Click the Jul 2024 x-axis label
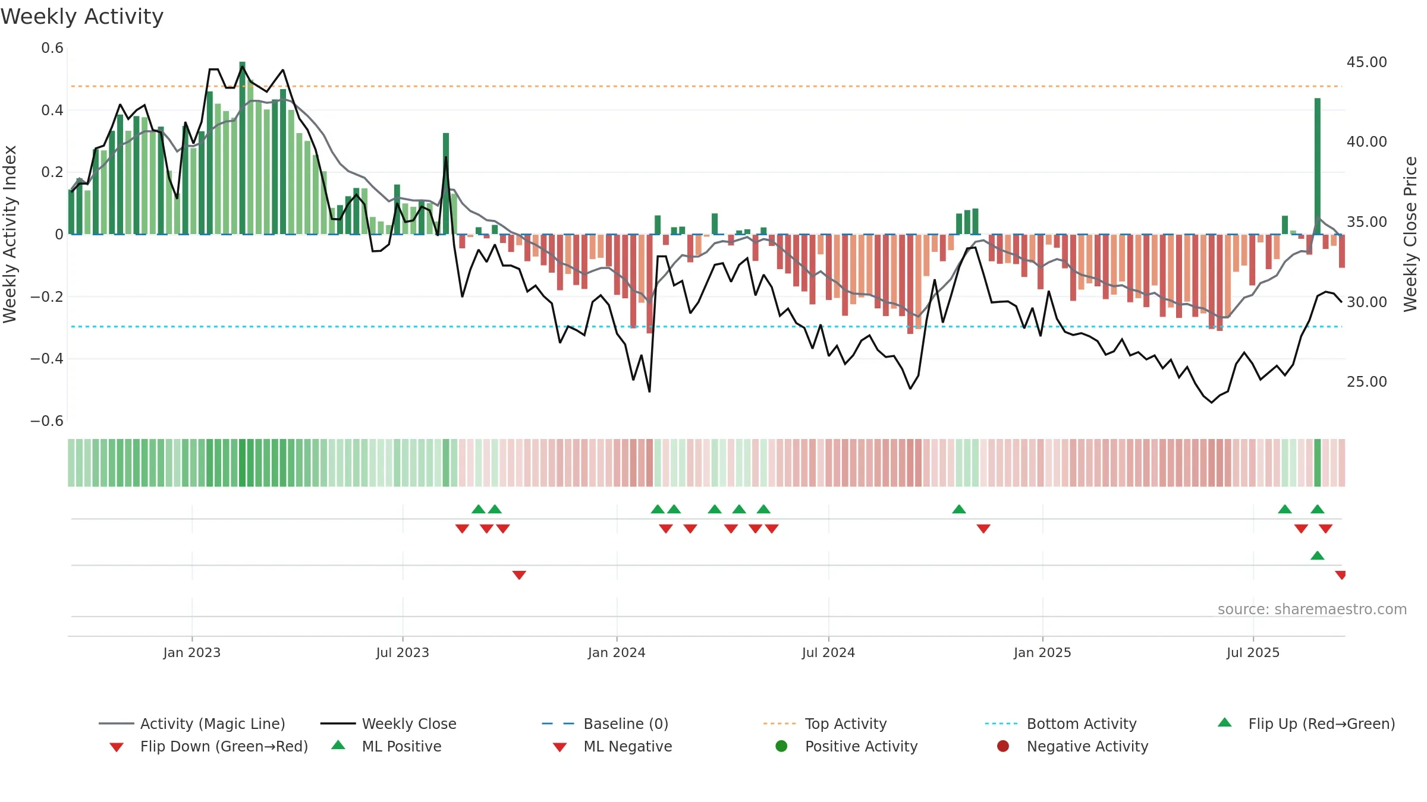The height and width of the screenshot is (802, 1427). 828,652
